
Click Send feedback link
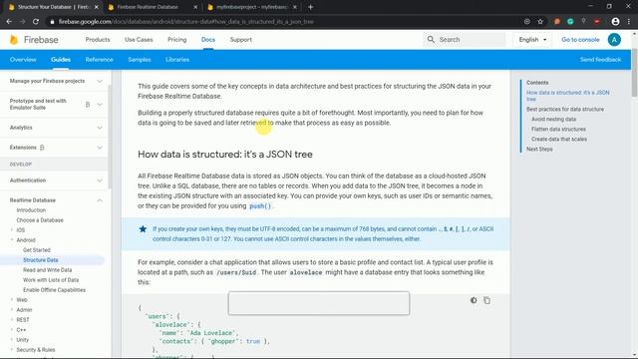pos(600,60)
